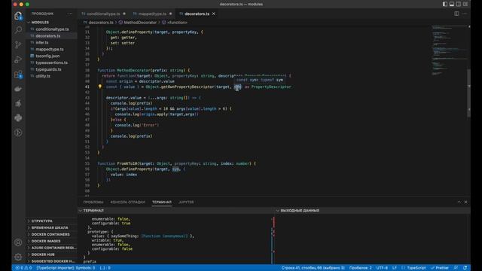Change indentation via Пробелов: 2 status item
The height and width of the screenshot is (271, 482).
[360, 268]
